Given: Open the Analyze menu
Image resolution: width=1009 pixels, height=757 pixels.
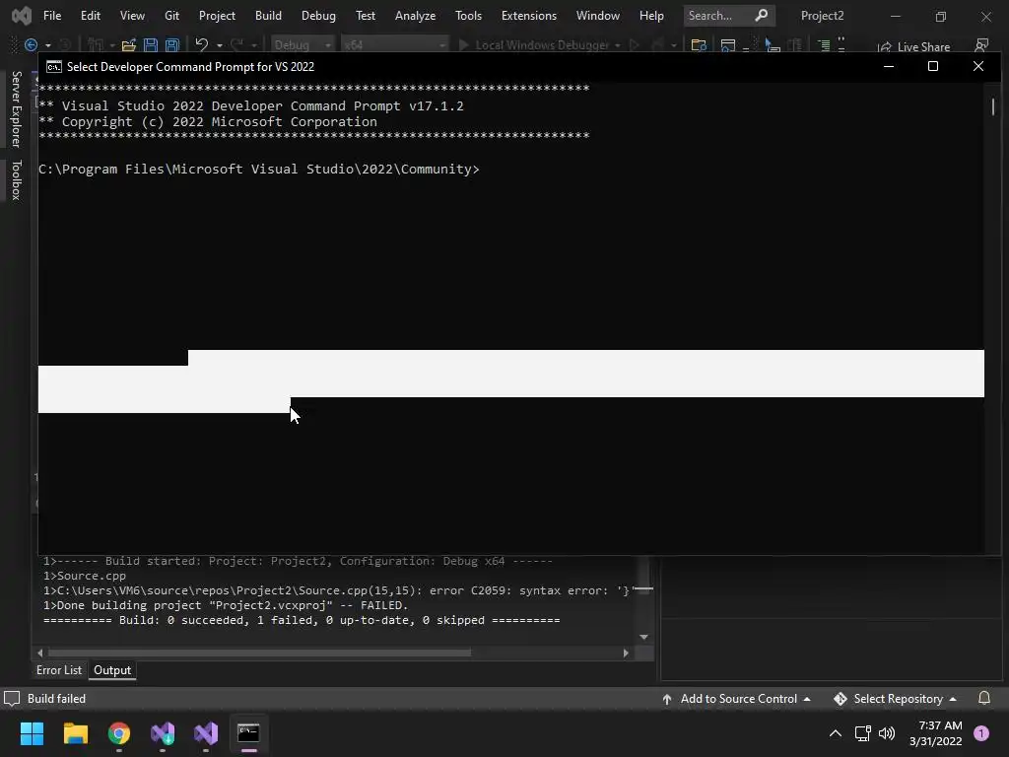Looking at the screenshot, I should [x=415, y=16].
